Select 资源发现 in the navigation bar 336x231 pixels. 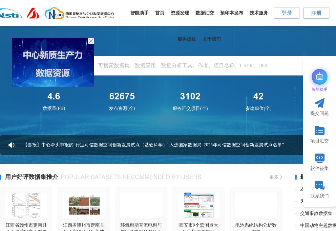pyautogui.click(x=180, y=13)
